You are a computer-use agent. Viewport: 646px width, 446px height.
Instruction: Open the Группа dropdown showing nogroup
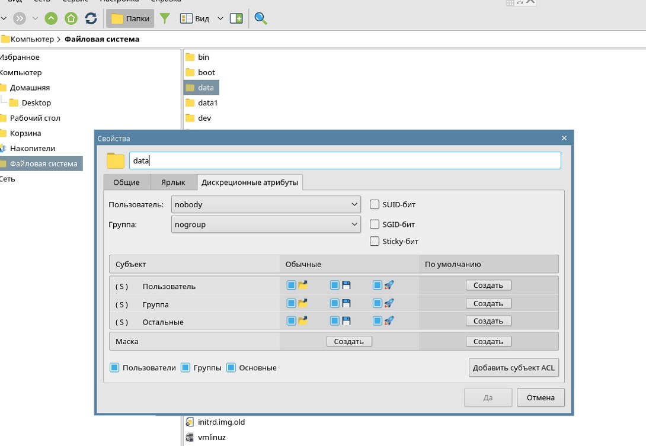pyautogui.click(x=266, y=224)
